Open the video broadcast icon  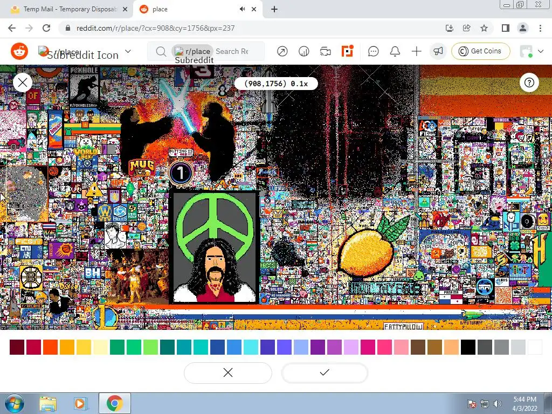[x=325, y=51]
